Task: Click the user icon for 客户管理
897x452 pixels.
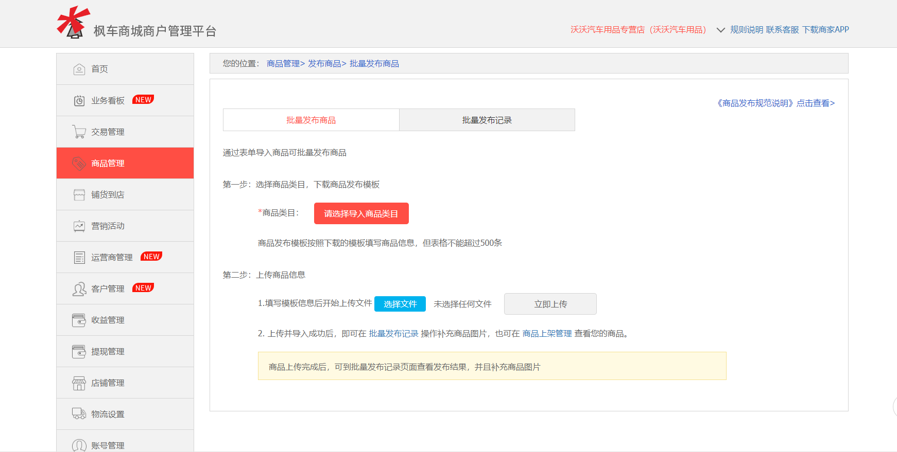Action: pyautogui.click(x=79, y=289)
